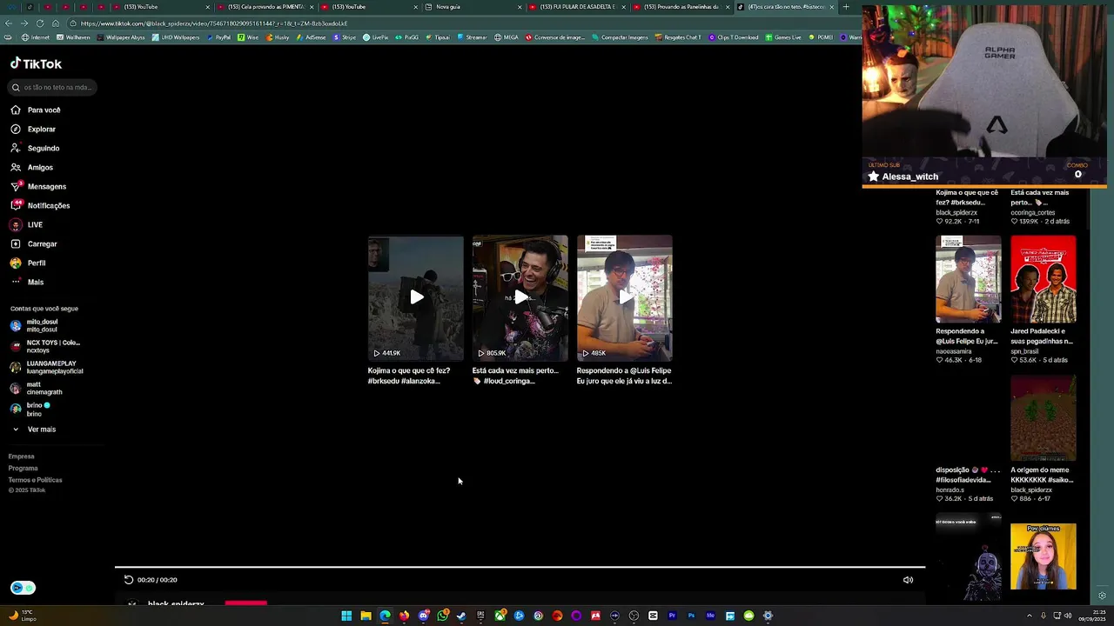Play the Kojima suggested video thumbnail
Image resolution: width=1114 pixels, height=626 pixels.
[x=416, y=297]
